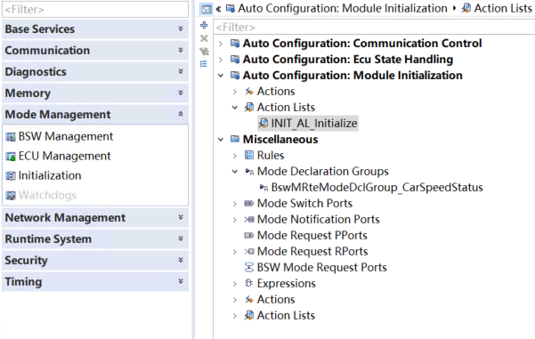
Task: Click BswMRteModeDclGroup_CarSpeedStatus icon
Action: click(x=263, y=187)
